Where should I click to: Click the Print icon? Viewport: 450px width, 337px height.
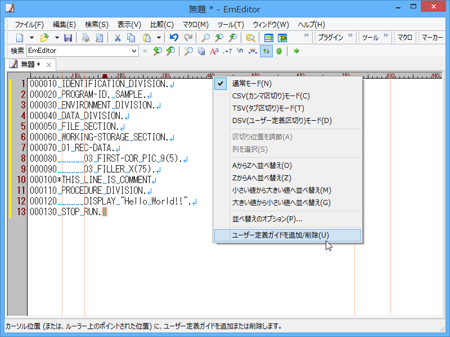pos(85,38)
